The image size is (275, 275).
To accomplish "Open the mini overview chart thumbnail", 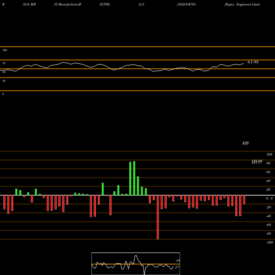I will tap(136, 263).
